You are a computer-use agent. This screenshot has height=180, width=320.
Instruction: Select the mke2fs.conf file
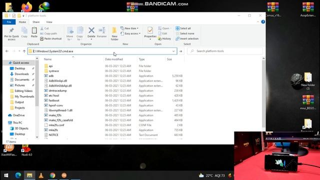click(56, 125)
